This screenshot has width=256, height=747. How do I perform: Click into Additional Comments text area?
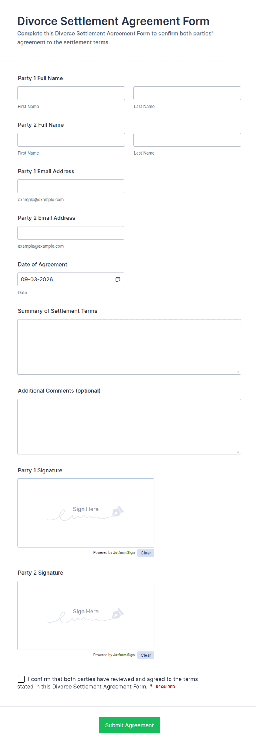tap(129, 427)
